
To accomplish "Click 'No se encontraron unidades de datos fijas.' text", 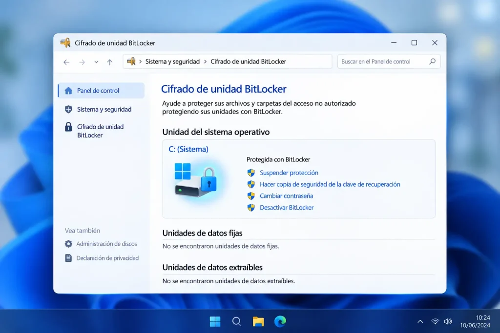I will (221, 246).
